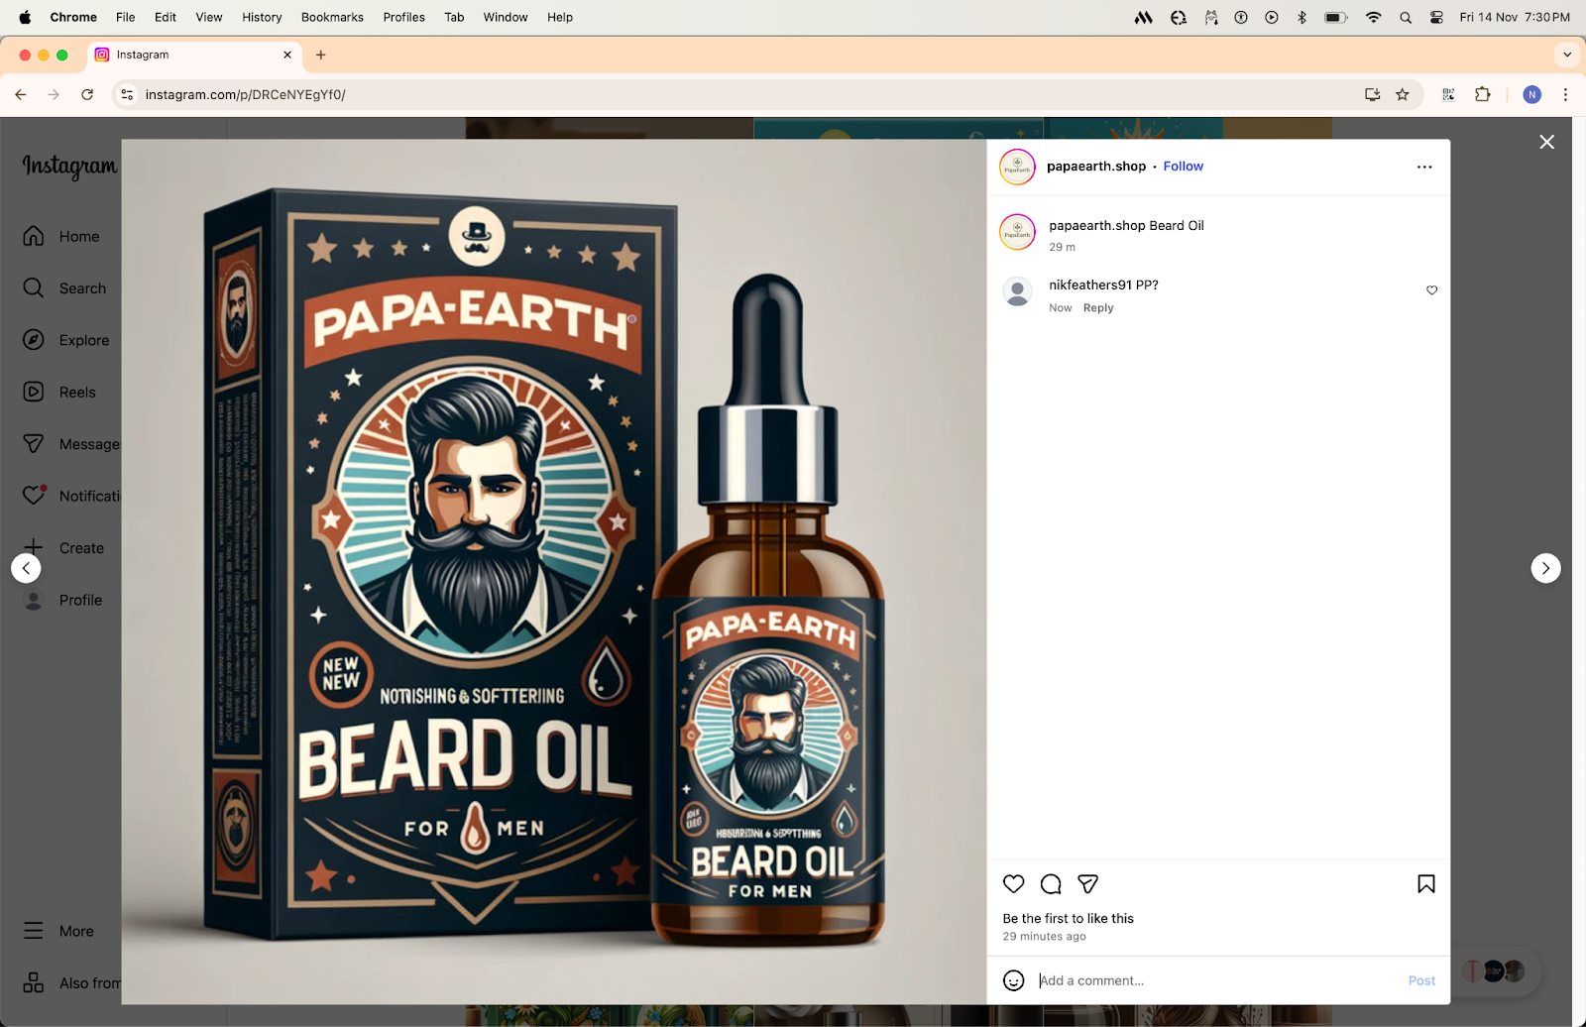Save post with the bookmark icon
The width and height of the screenshot is (1586, 1027).
[1426, 884]
